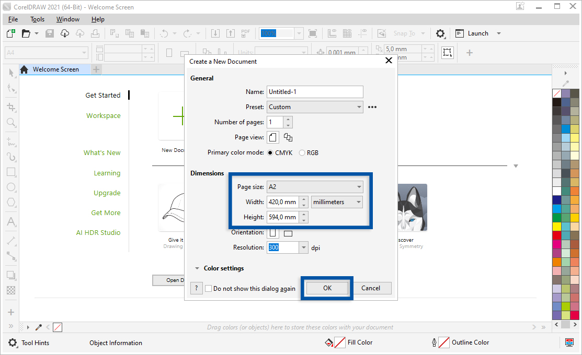Image resolution: width=582 pixels, height=355 pixels.
Task: Open the Publish to PDF tool
Action: coord(245,33)
